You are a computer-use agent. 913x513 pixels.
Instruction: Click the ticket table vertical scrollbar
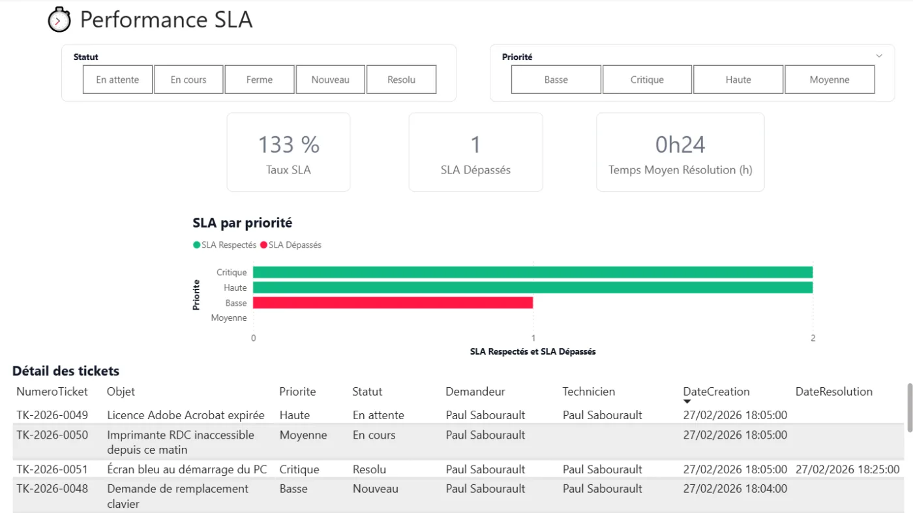[x=910, y=407]
